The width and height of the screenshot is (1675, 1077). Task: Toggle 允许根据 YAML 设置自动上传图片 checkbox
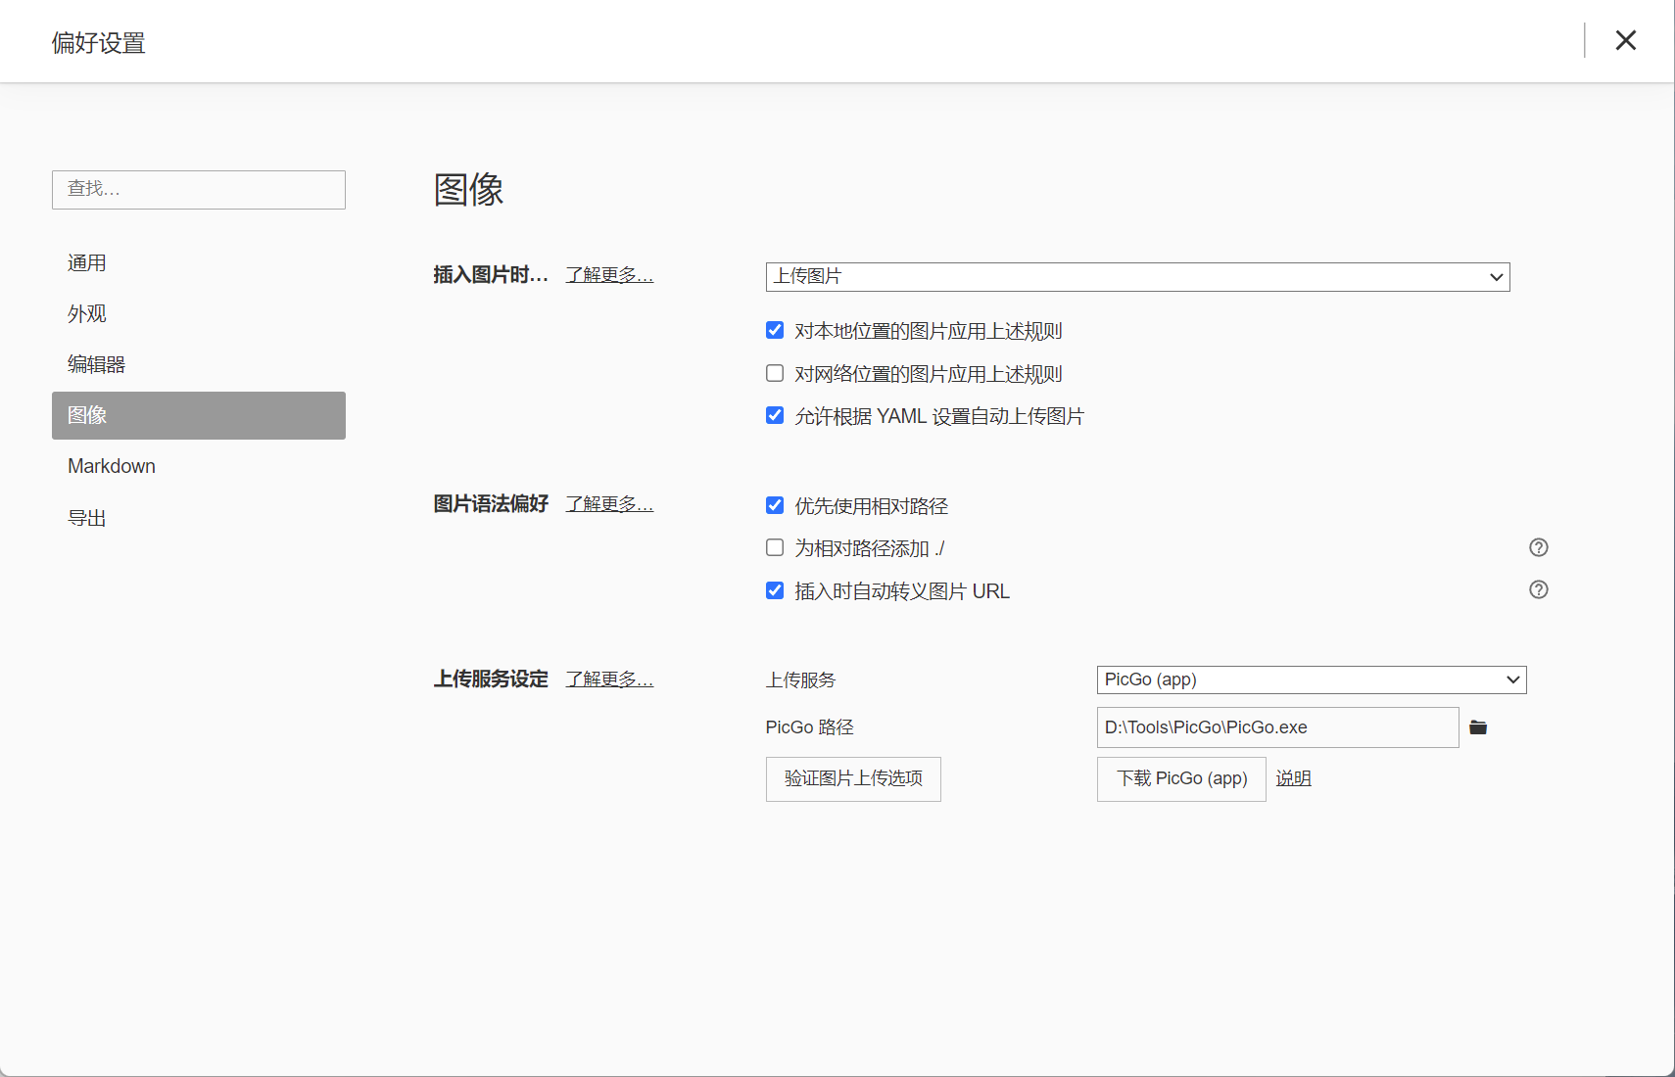775,415
